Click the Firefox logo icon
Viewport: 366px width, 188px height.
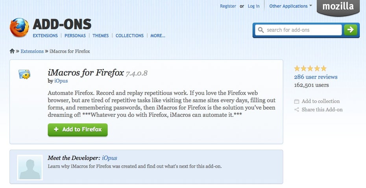(19, 28)
